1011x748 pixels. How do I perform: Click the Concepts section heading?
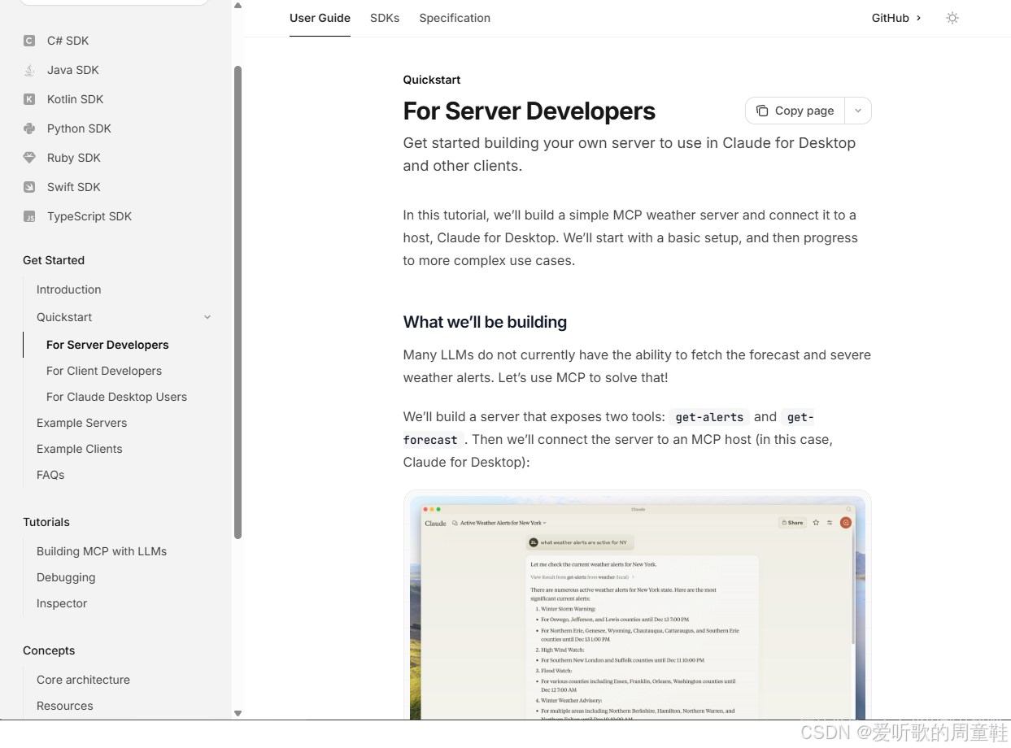pyautogui.click(x=49, y=650)
